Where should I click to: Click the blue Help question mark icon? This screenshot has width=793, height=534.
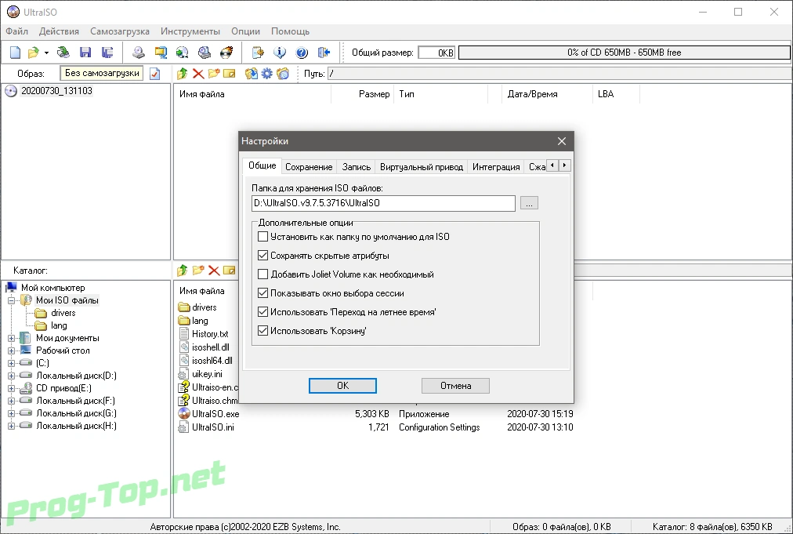pos(302,52)
